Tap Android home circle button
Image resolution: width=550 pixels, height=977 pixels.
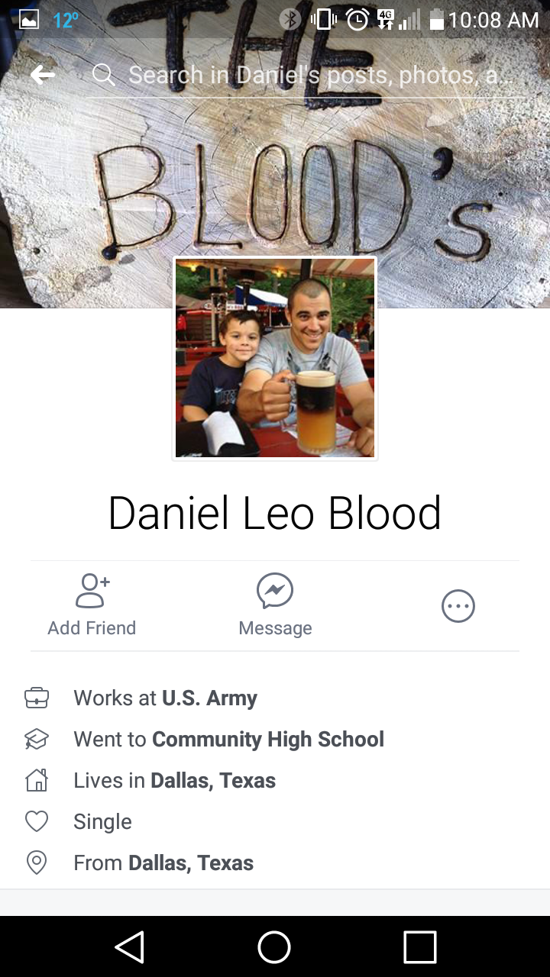274,947
